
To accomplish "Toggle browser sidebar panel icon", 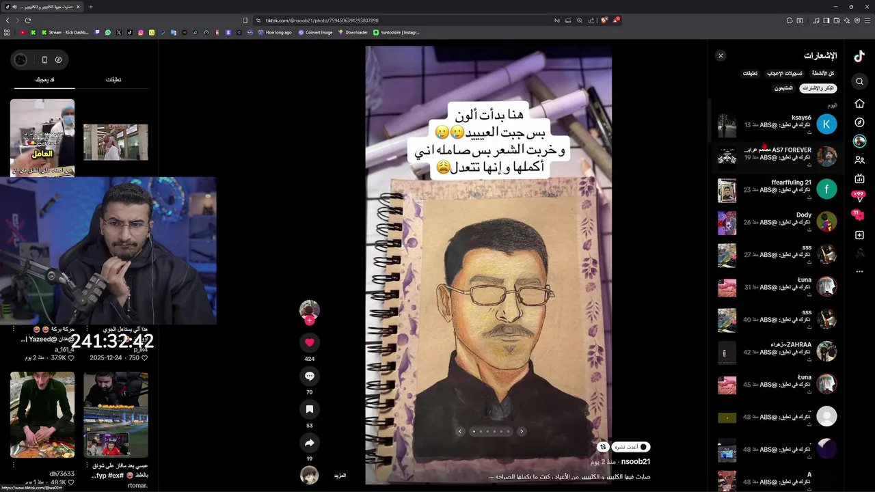I will [x=826, y=20].
